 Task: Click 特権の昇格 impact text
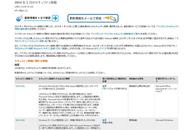107,123
